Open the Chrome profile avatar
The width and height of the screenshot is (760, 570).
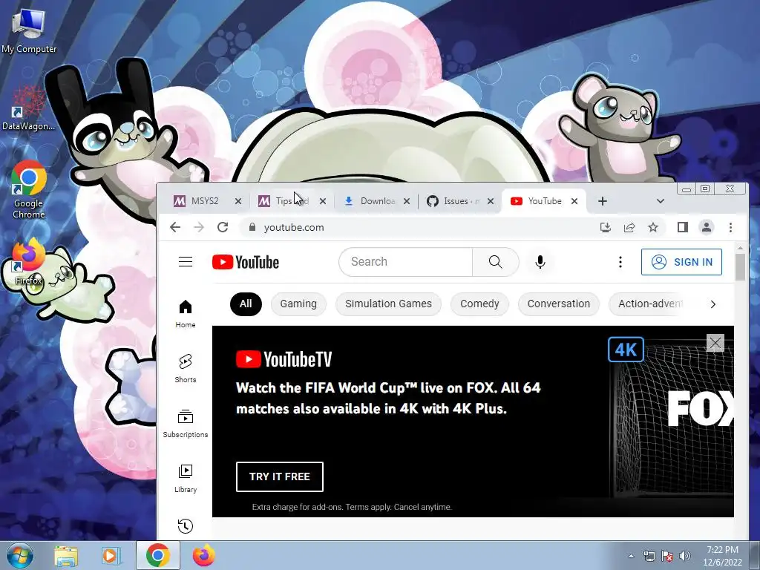(707, 227)
